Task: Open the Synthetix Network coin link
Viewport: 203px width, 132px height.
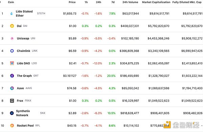Action: [23, 113]
